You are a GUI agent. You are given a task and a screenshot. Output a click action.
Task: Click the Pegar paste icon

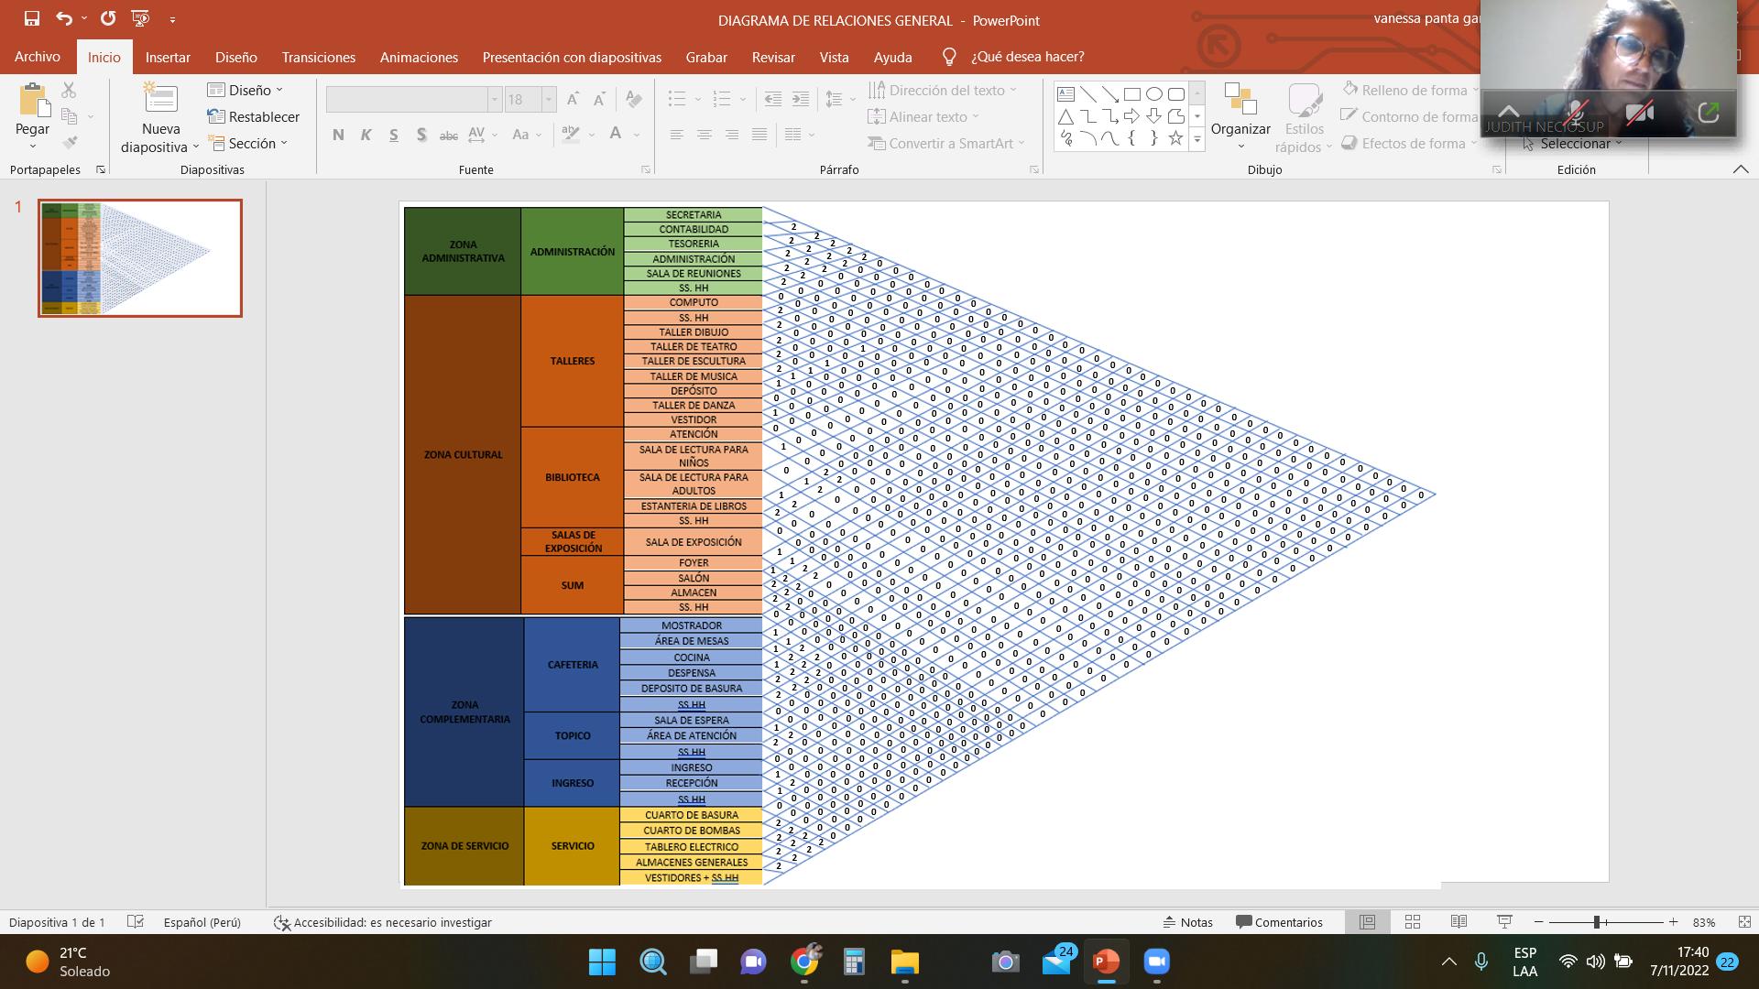32,101
